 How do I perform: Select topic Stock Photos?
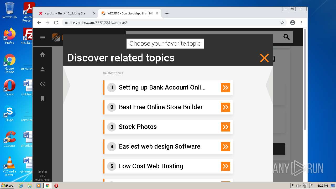[168, 127]
